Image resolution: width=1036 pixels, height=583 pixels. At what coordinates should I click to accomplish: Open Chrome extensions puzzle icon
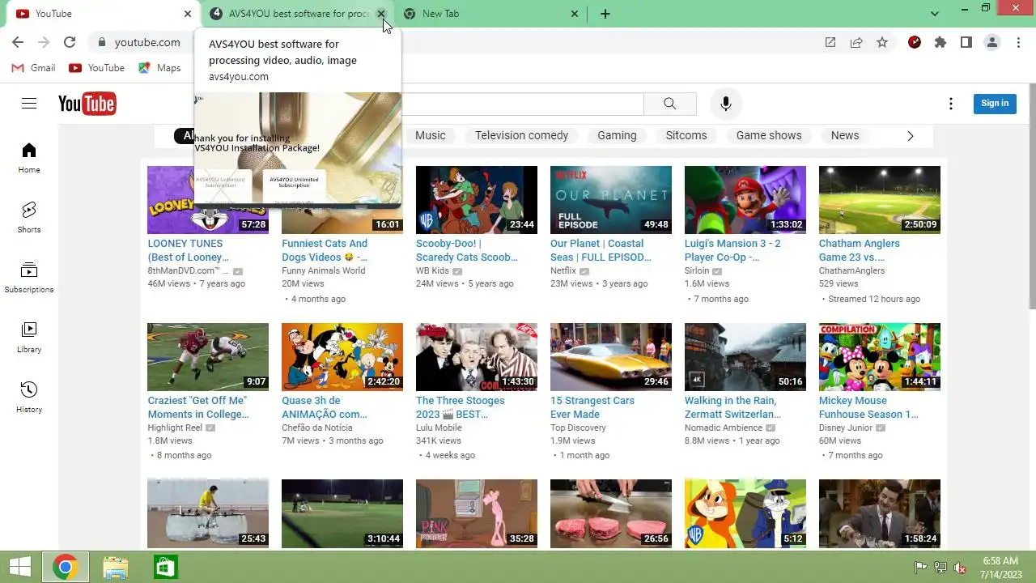click(940, 42)
